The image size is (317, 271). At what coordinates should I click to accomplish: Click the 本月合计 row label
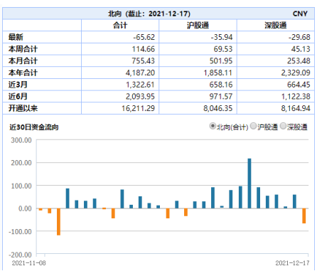click(x=23, y=60)
